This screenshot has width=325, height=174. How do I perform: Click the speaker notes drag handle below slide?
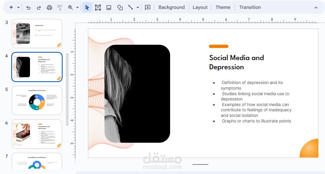200,164
